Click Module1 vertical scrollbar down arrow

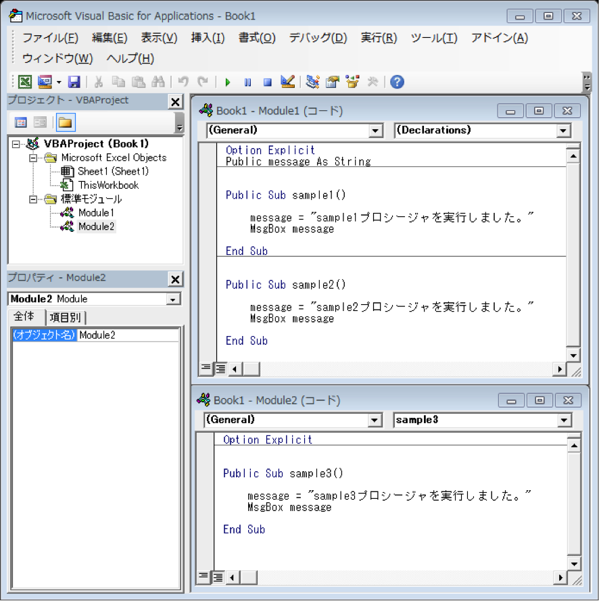[x=573, y=356]
